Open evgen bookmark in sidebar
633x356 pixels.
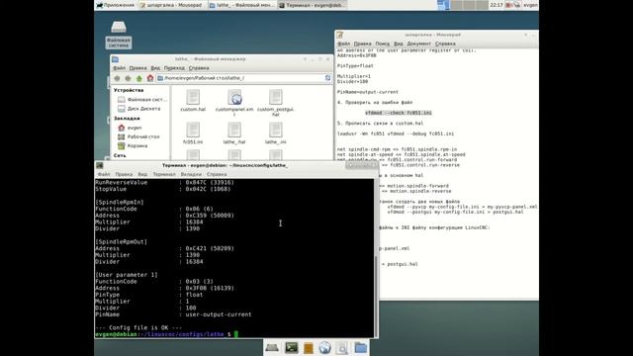130,128
